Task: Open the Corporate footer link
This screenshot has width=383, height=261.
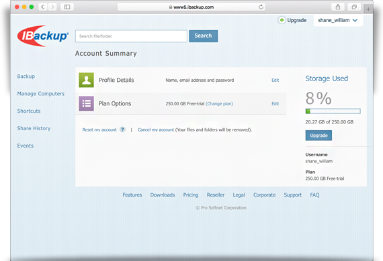Action: 264,195
